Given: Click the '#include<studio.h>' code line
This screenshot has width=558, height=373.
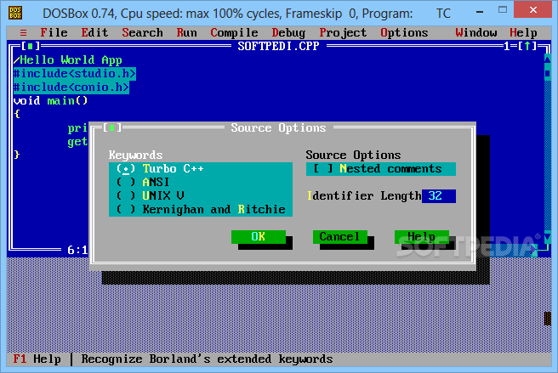Looking at the screenshot, I should pyautogui.click(x=75, y=74).
